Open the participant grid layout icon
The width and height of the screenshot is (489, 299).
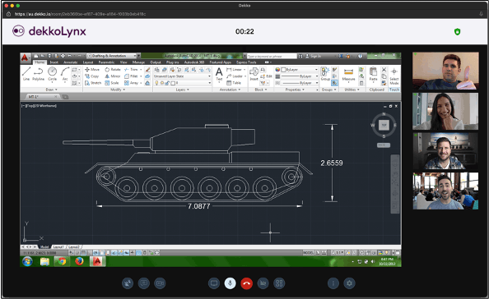[x=279, y=283]
